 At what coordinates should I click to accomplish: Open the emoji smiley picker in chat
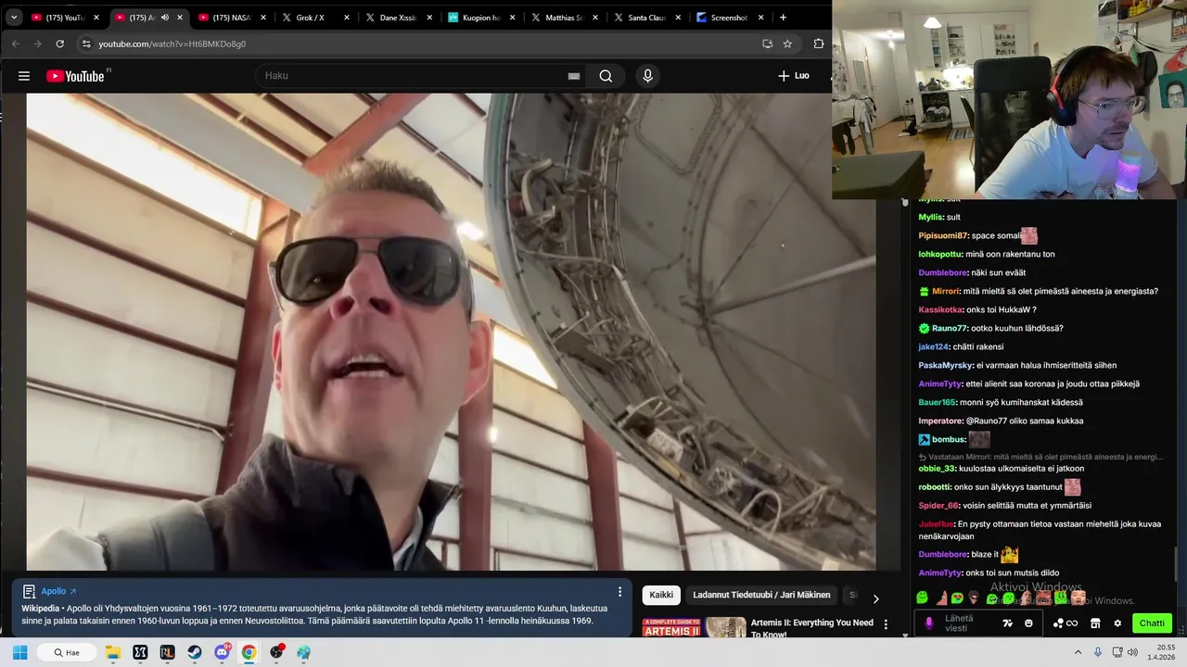point(1028,623)
